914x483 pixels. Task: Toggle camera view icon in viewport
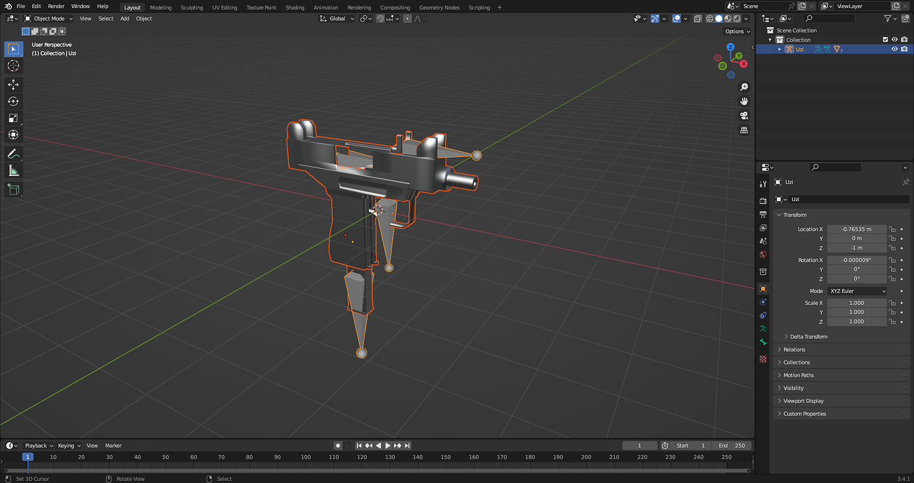click(x=744, y=116)
